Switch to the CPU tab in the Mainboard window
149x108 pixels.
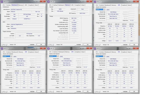(x=4, y=5)
